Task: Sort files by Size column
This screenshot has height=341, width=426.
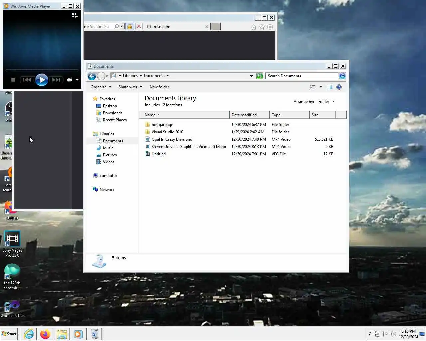Action: point(322,115)
